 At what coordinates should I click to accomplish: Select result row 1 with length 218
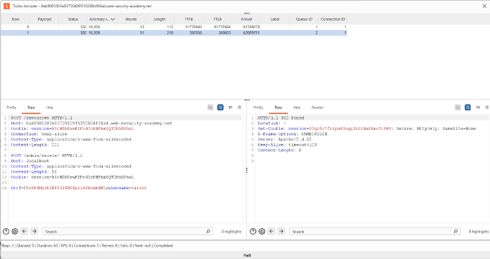[x=174, y=32]
